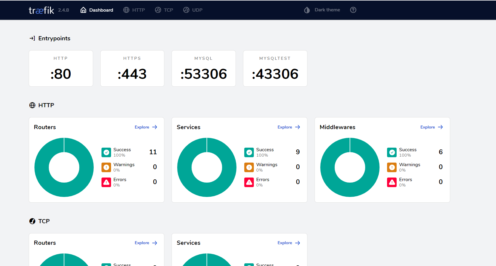The image size is (496, 266).
Task: Click arrow icon next to HTTP Routers Explore
Action: coord(154,127)
